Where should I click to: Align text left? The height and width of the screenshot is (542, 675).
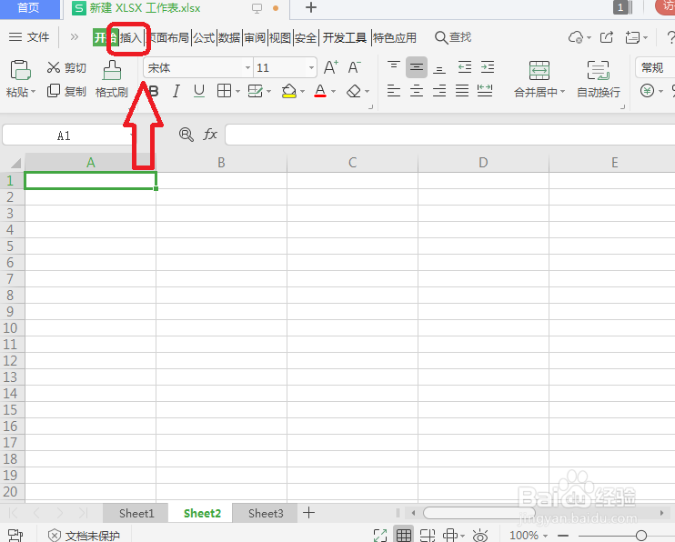click(x=394, y=91)
